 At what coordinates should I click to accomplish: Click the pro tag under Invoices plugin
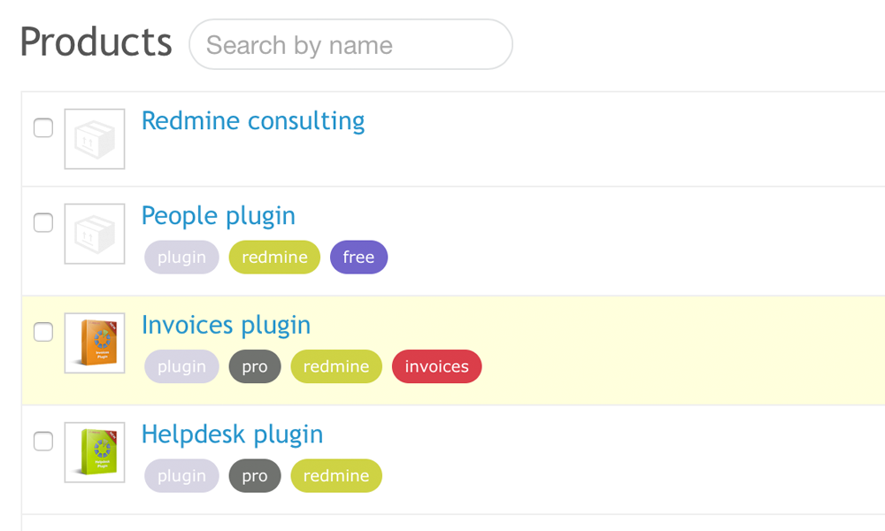255,366
